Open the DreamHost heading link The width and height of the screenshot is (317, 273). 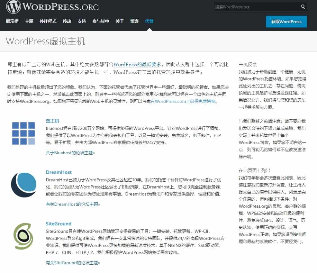[x=59, y=172]
